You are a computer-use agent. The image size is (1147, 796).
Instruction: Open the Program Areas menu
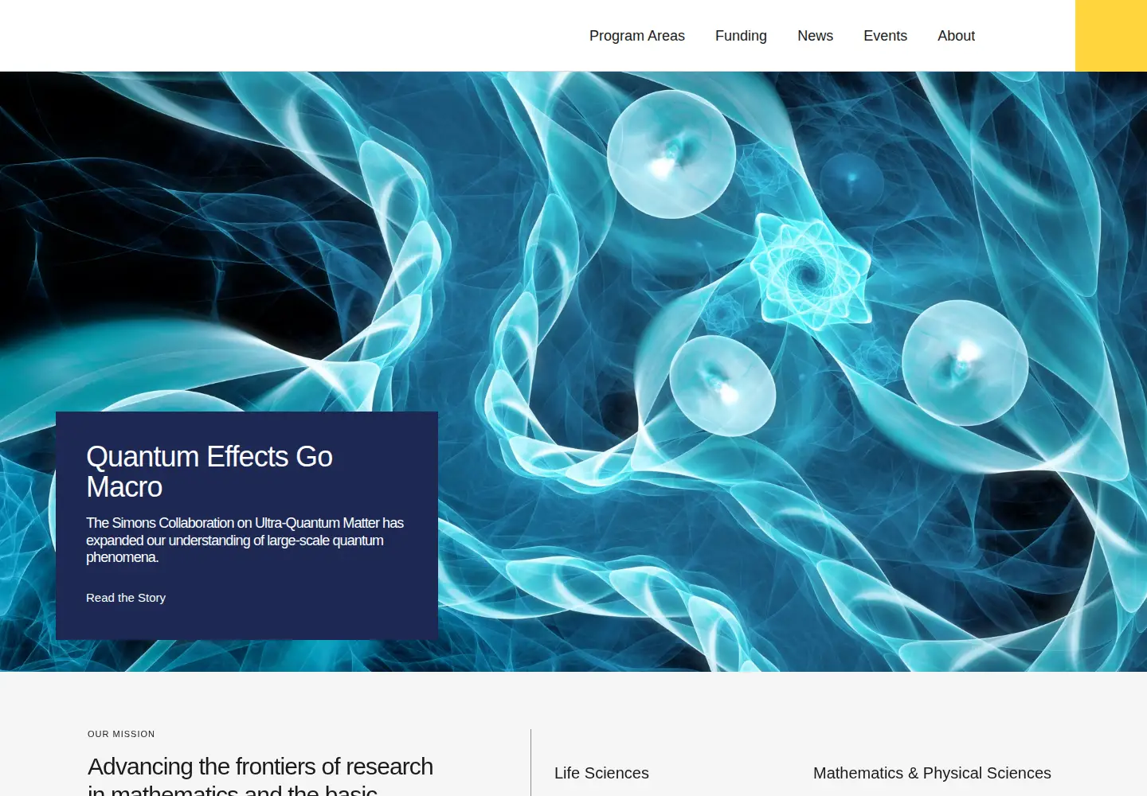coord(636,36)
